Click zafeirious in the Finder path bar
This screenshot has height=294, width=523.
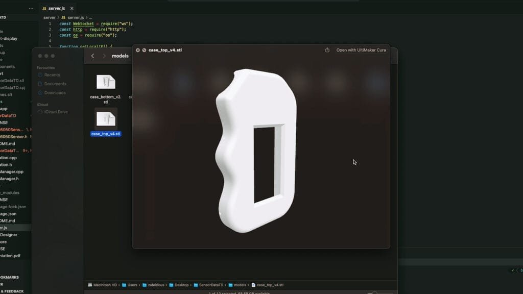153,285
